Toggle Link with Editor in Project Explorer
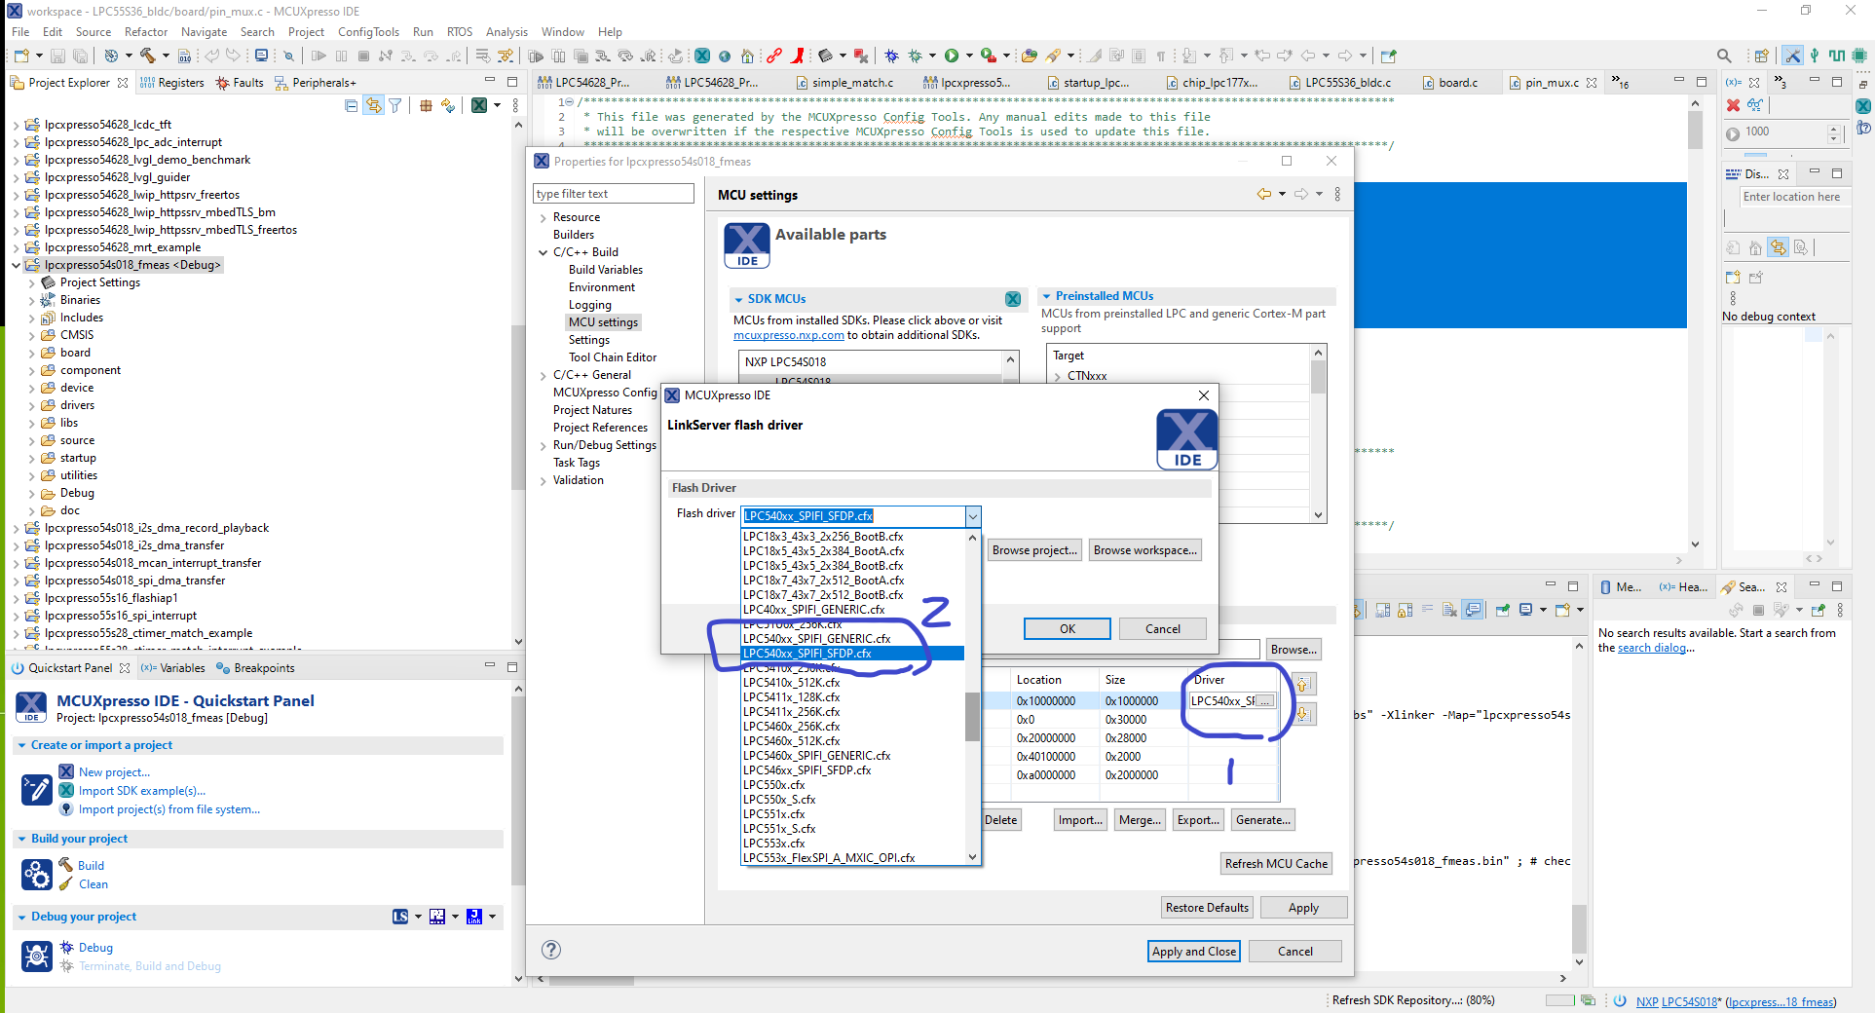 (373, 104)
